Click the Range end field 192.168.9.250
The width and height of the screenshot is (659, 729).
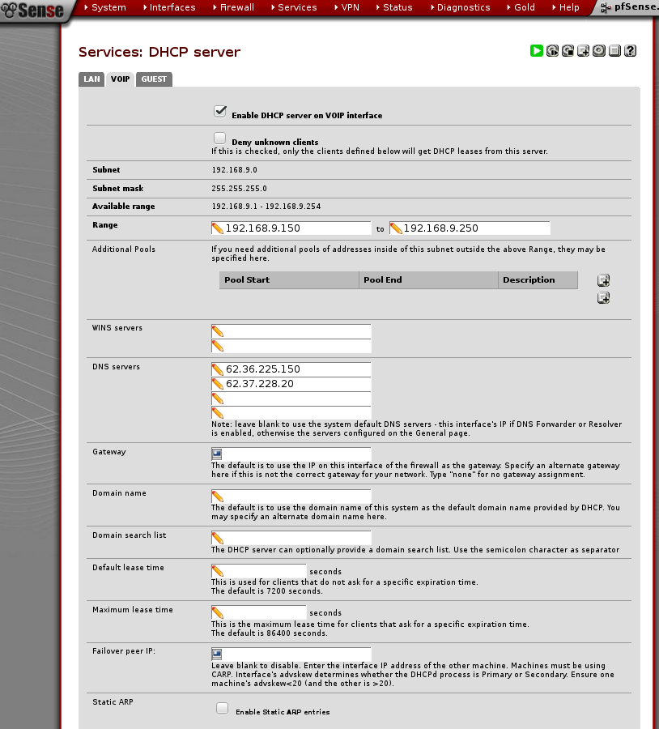[470, 228]
